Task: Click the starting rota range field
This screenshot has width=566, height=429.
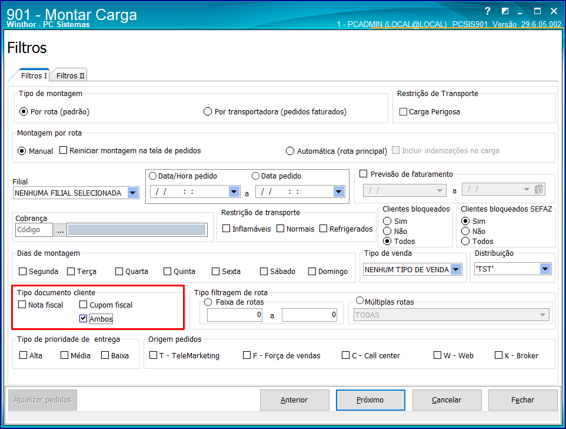Action: pos(235,315)
